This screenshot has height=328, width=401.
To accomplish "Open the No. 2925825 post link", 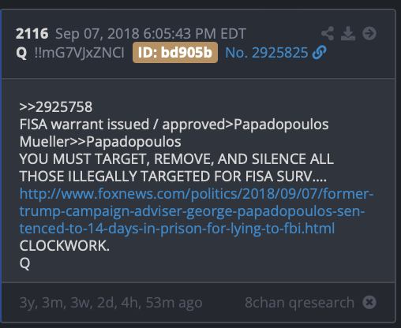I will 267,53.
